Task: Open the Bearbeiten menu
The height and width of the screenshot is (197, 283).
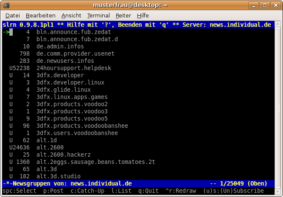Action: point(40,15)
